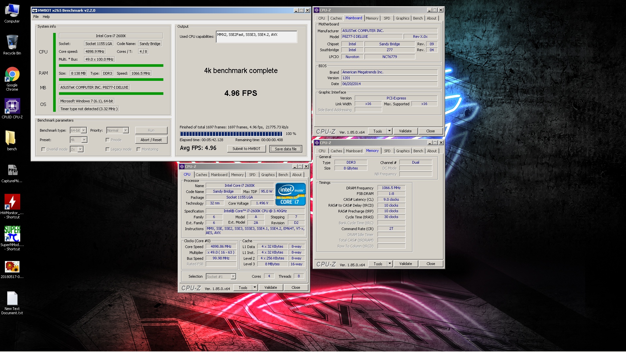Click the Abort / Reset button
The image size is (626, 352).
[x=151, y=140]
